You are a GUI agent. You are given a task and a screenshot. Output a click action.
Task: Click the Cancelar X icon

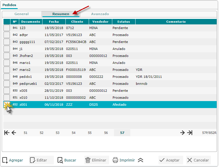[x=190, y=160]
